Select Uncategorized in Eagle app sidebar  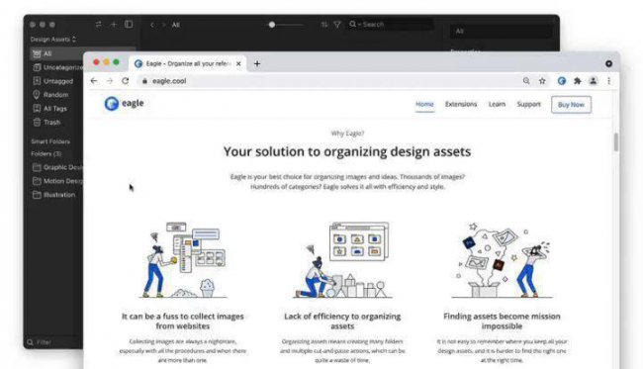coord(57,67)
